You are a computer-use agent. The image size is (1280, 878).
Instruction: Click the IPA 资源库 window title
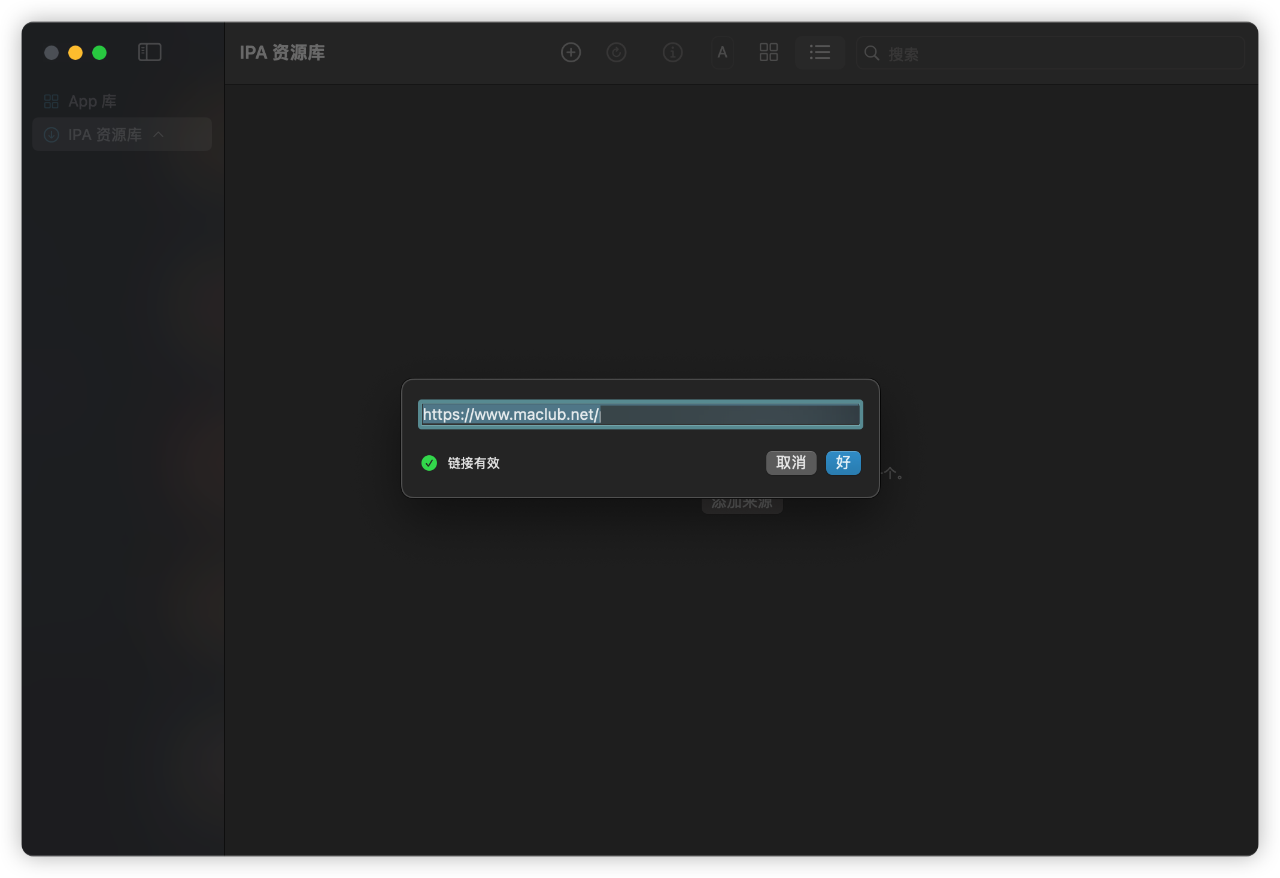[282, 53]
